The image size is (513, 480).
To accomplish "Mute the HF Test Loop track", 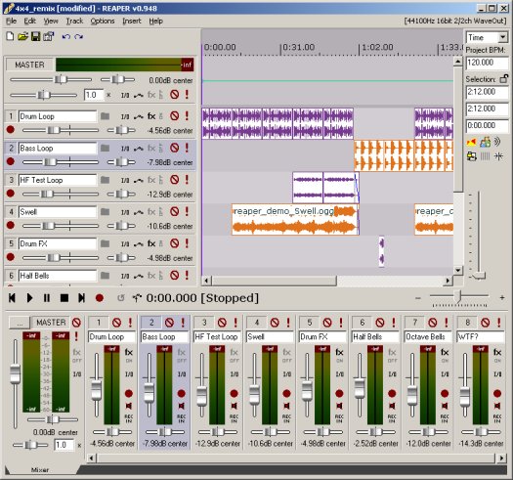I will (x=174, y=180).
